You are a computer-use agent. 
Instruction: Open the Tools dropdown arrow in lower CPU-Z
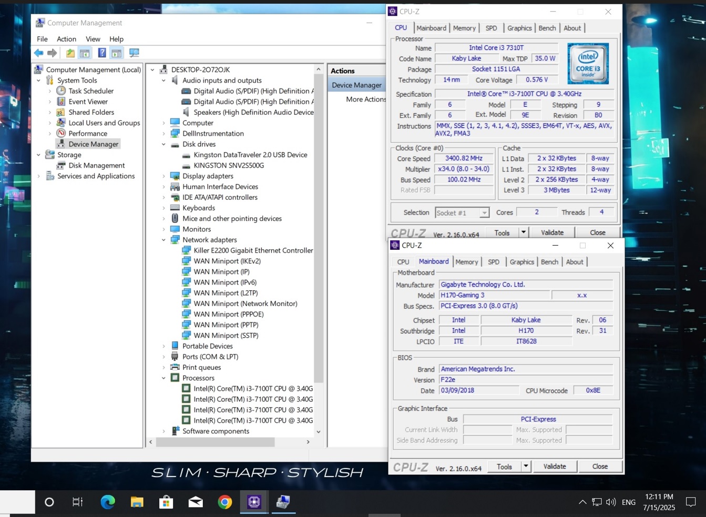pos(525,467)
